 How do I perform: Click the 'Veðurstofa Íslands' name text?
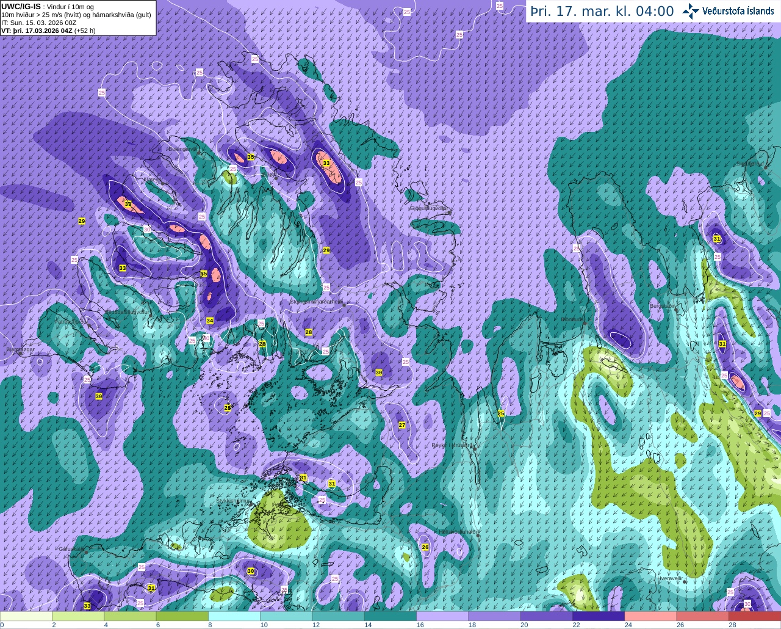738,11
